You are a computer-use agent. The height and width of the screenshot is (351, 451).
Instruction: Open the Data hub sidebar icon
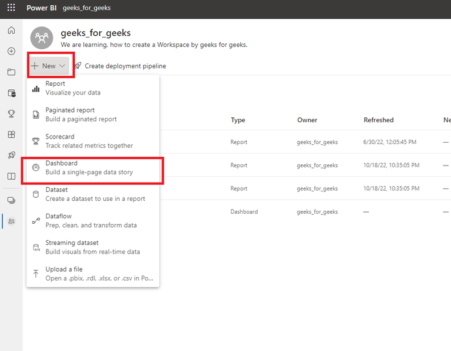(12, 93)
